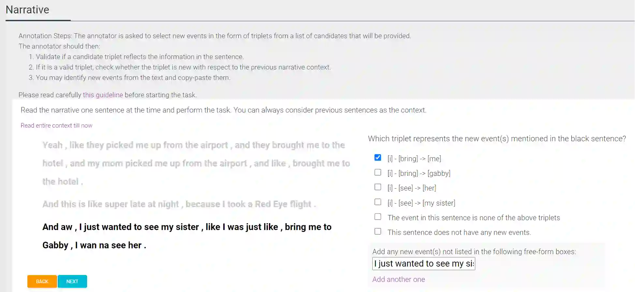
Task: Select the [i] - [see] -> [my sister] checkbox
Action: [377, 202]
